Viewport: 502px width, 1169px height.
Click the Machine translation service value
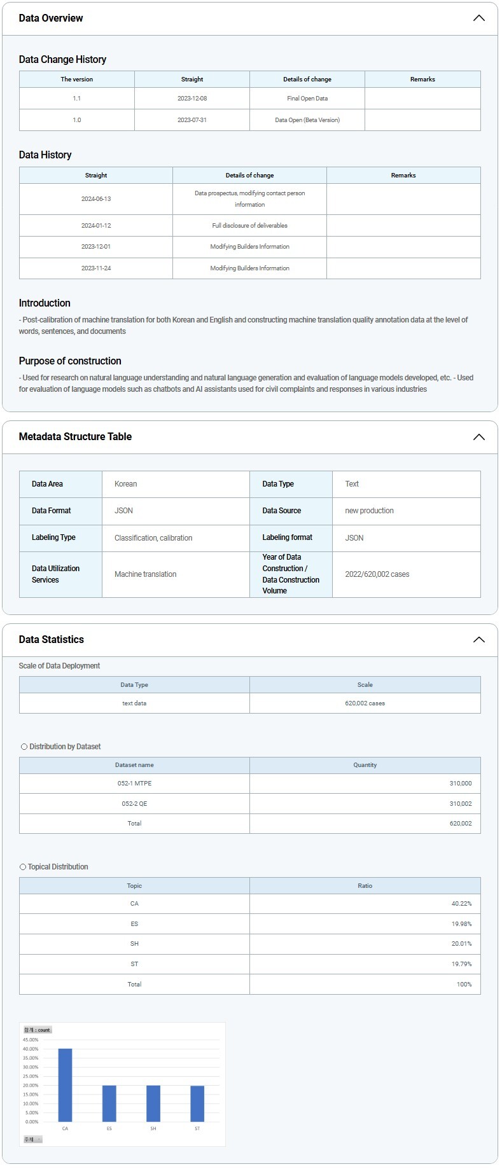click(146, 574)
